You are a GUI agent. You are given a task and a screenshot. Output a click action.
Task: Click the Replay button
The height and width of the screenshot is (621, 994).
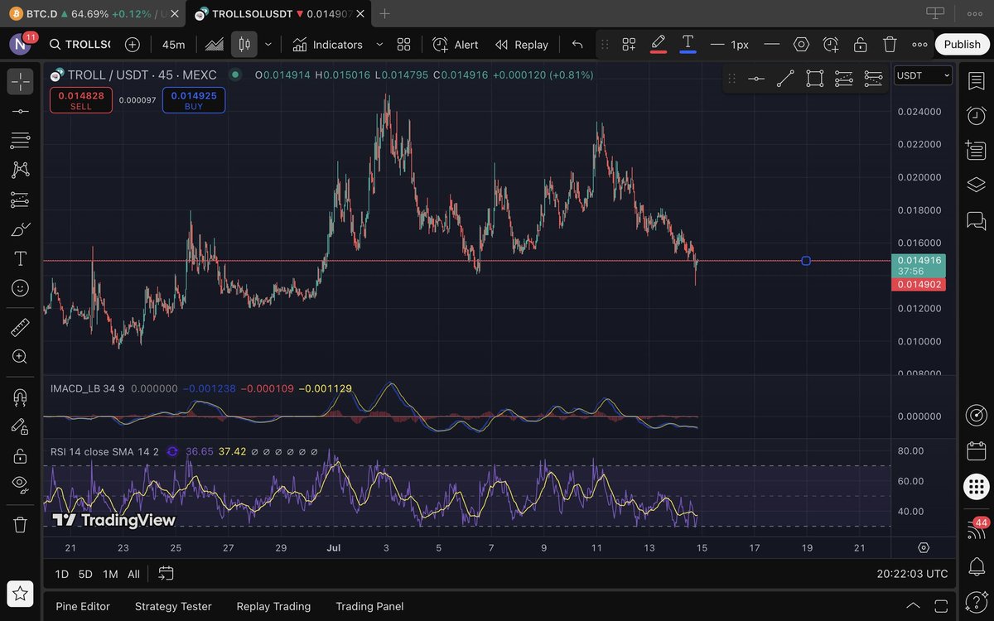click(x=522, y=45)
